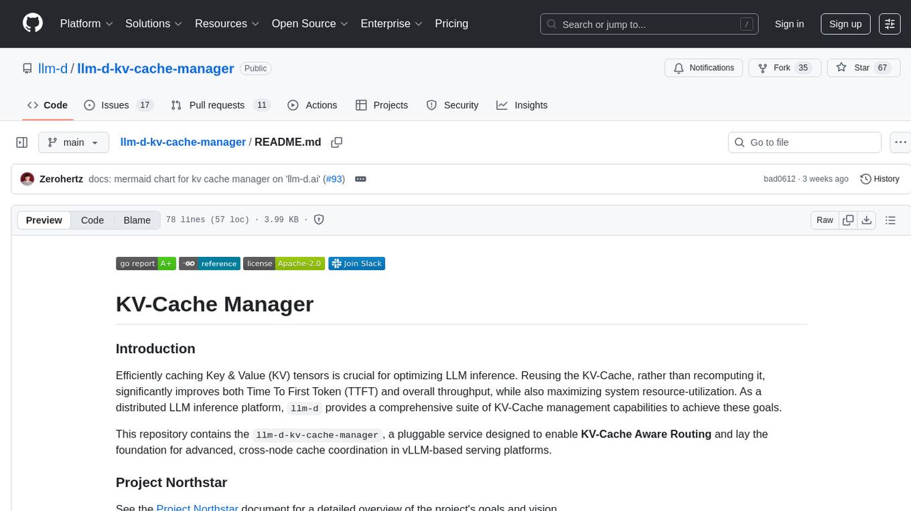
Task: Go to the llm-d organization
Action: 52,68
